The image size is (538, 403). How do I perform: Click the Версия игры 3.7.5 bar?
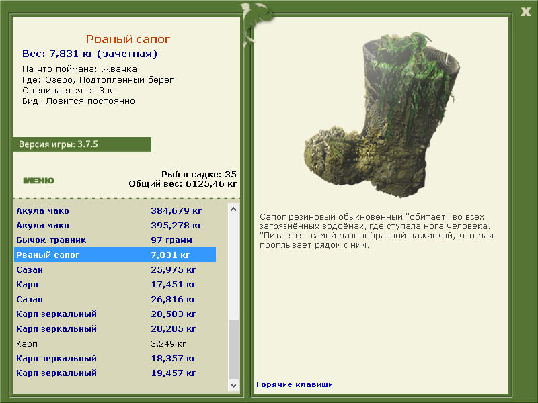click(x=81, y=144)
